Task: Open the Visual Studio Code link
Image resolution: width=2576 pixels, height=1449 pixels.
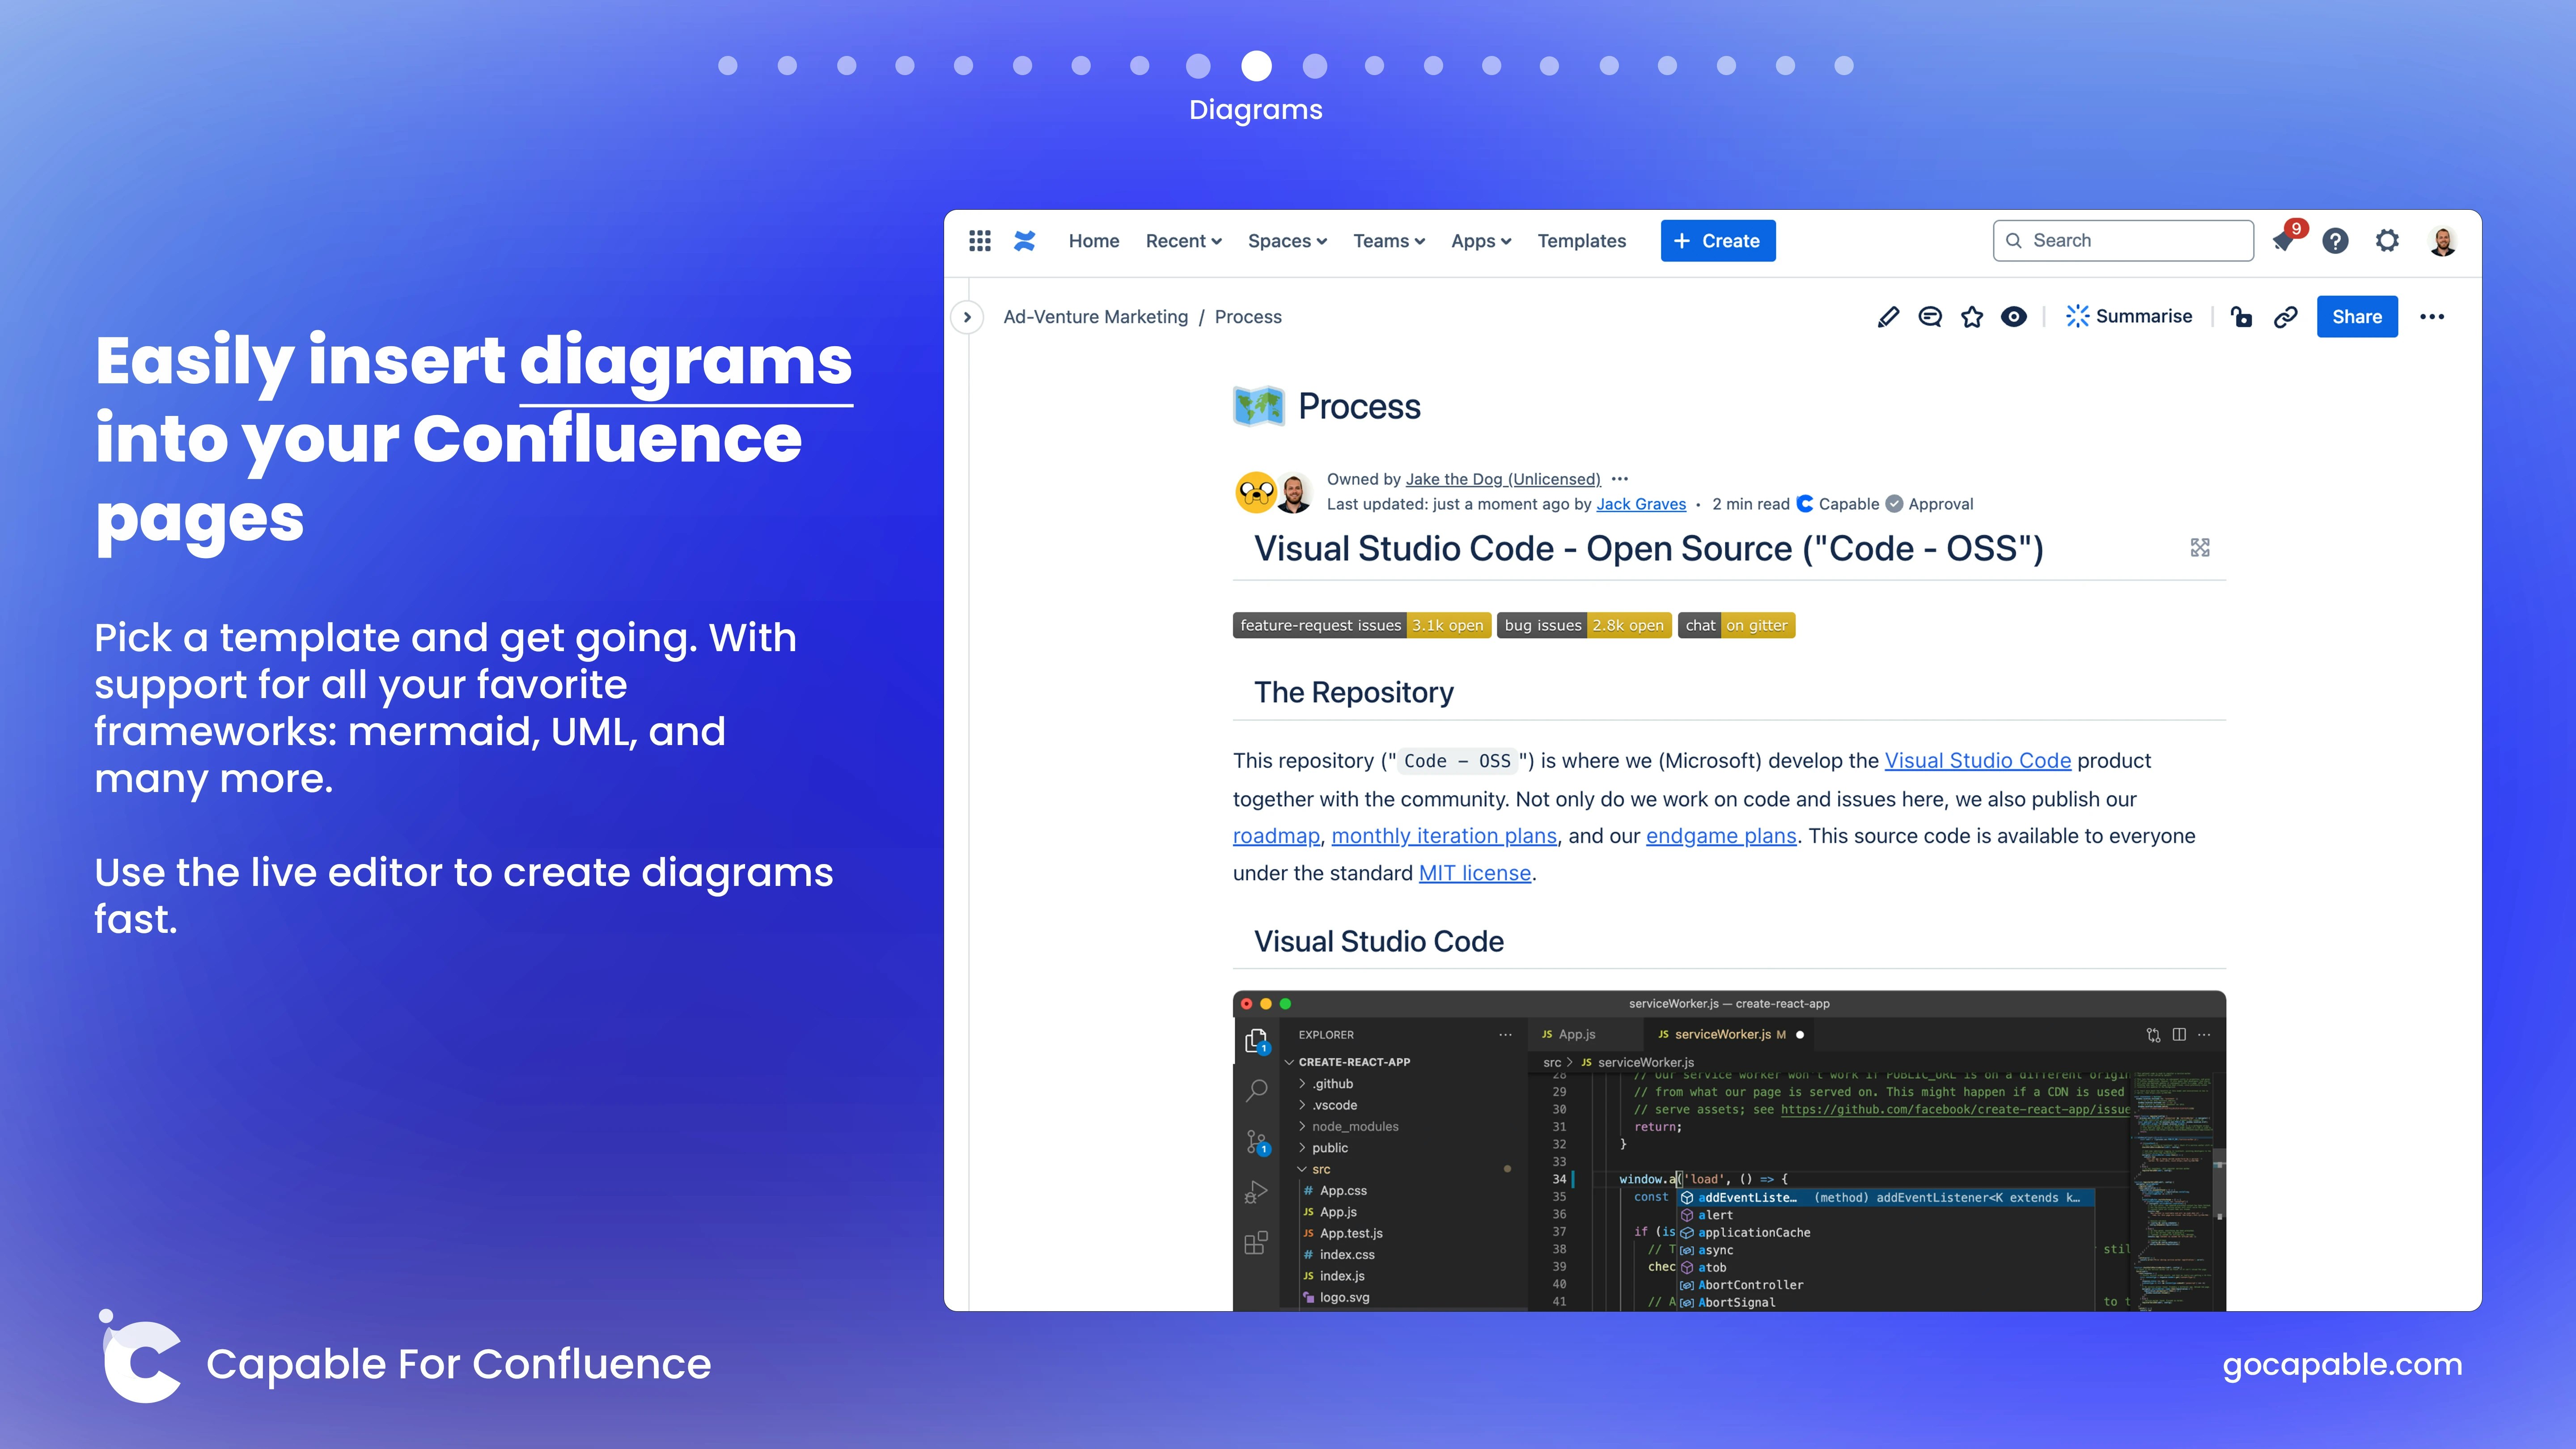Action: coord(1978,761)
